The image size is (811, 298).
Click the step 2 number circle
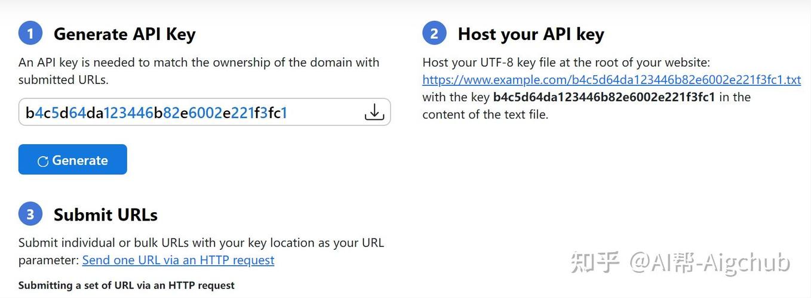click(434, 33)
